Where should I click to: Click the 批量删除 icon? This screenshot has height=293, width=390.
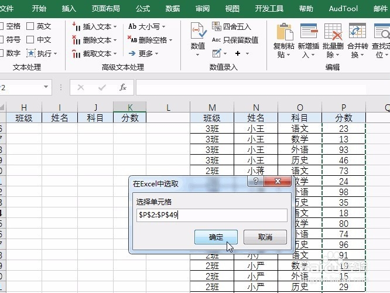pyautogui.click(x=333, y=32)
